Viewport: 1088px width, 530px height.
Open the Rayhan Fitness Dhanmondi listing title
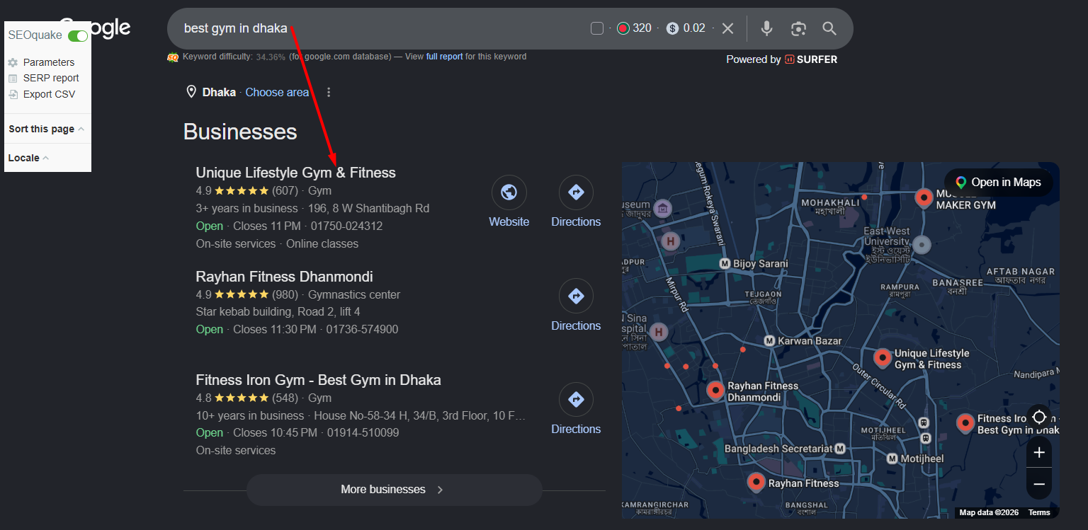click(284, 277)
